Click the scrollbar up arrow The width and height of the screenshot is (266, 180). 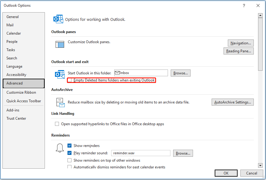pyautogui.click(x=261, y=16)
